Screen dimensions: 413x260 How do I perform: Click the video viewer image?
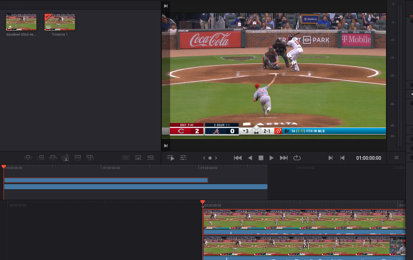pyautogui.click(x=274, y=76)
